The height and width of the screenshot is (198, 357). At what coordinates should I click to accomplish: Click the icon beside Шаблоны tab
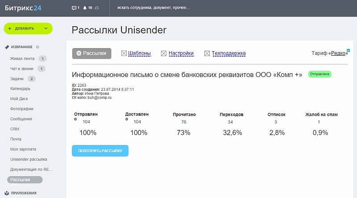coord(124,53)
